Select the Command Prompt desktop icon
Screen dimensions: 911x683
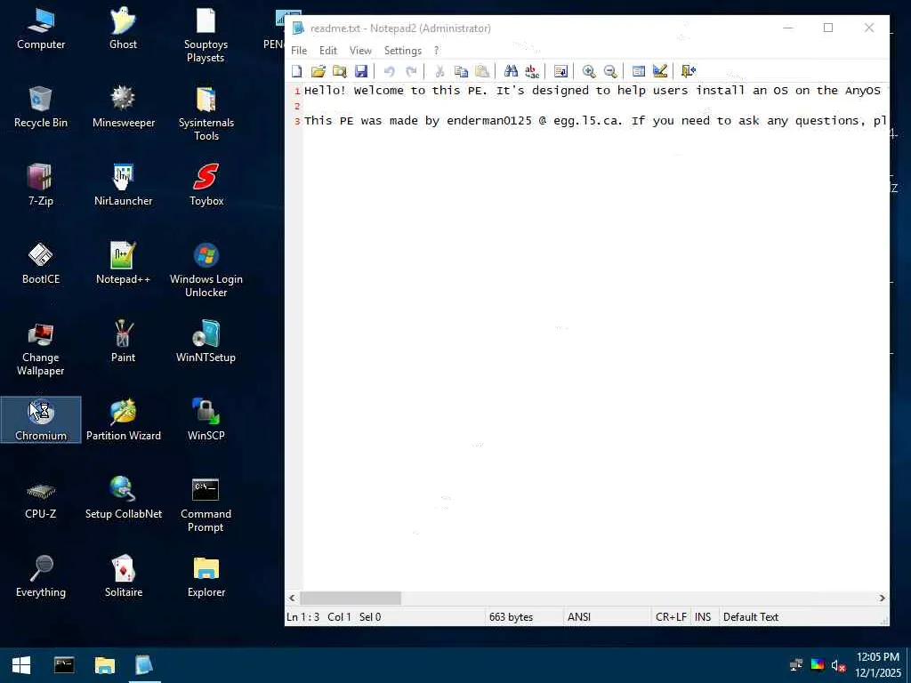206,505
